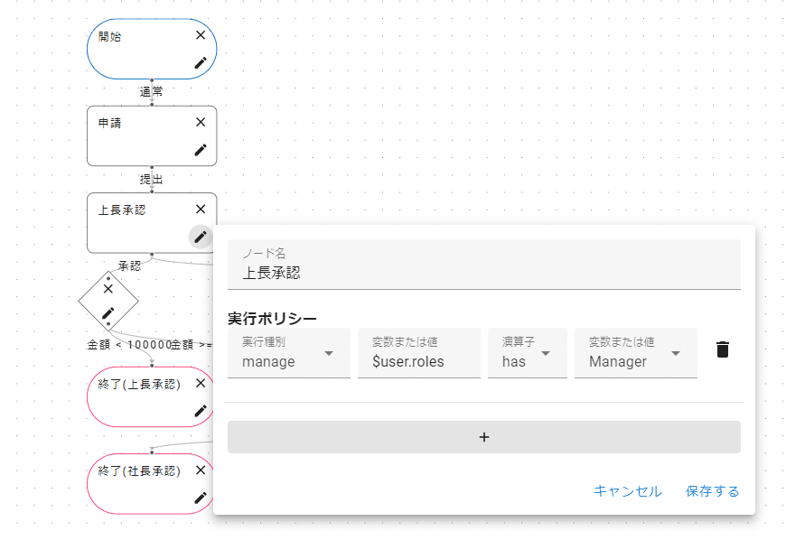
Task: Remove the 申請 node using X icon
Action: click(201, 122)
